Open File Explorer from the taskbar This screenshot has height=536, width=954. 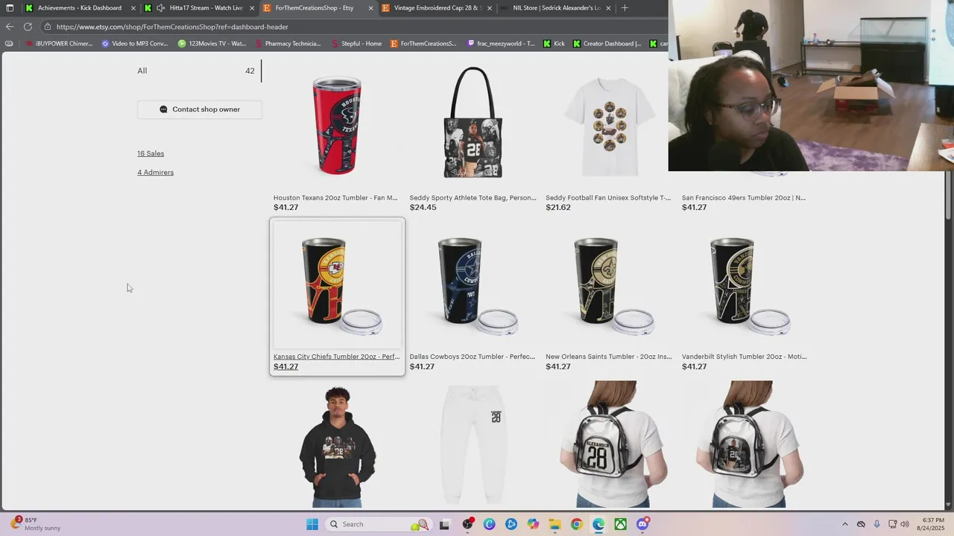point(555,524)
